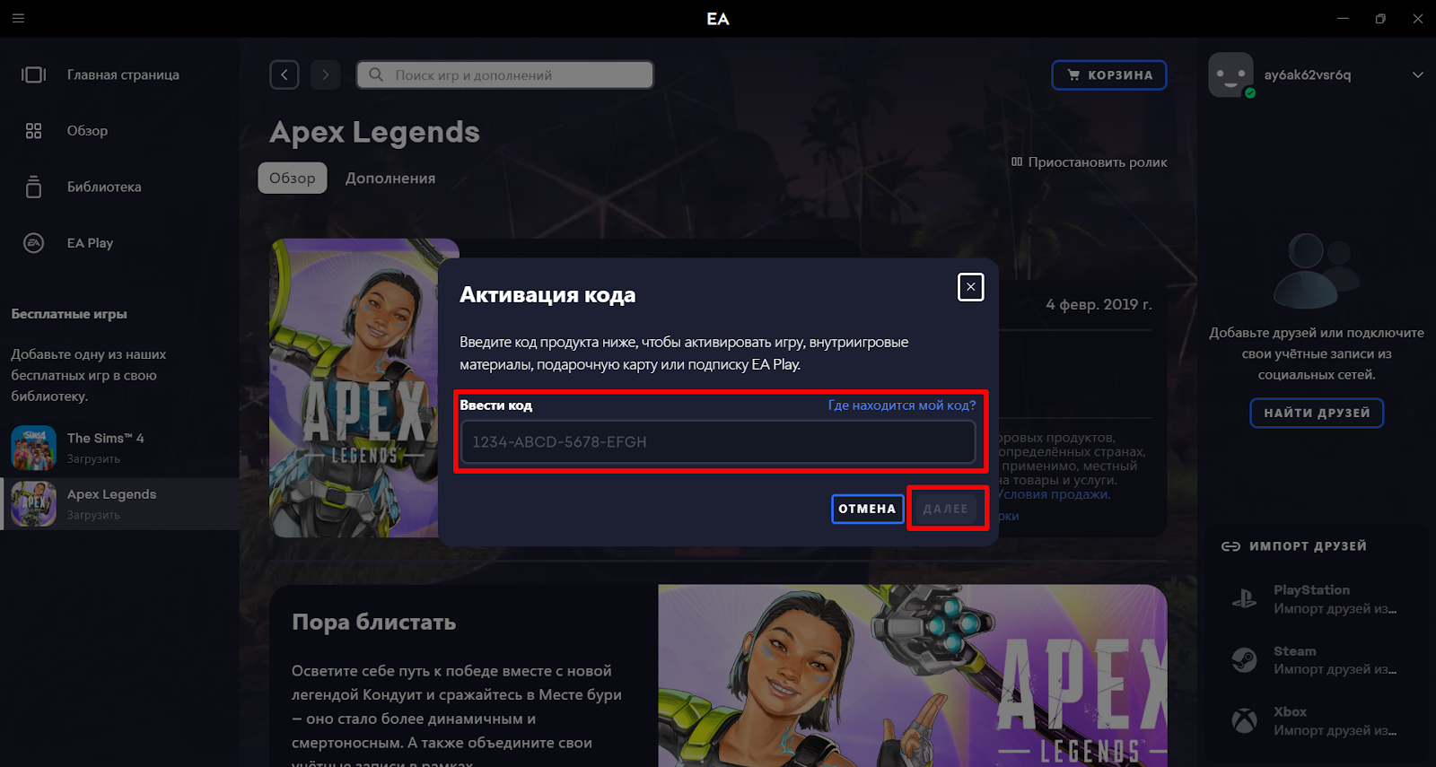Open the КОРЗИНА cart
The height and width of the screenshot is (767, 1436).
[x=1108, y=75]
